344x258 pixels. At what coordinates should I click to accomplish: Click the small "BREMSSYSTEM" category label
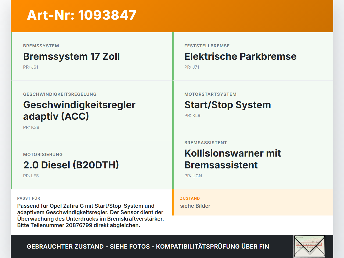41,46
